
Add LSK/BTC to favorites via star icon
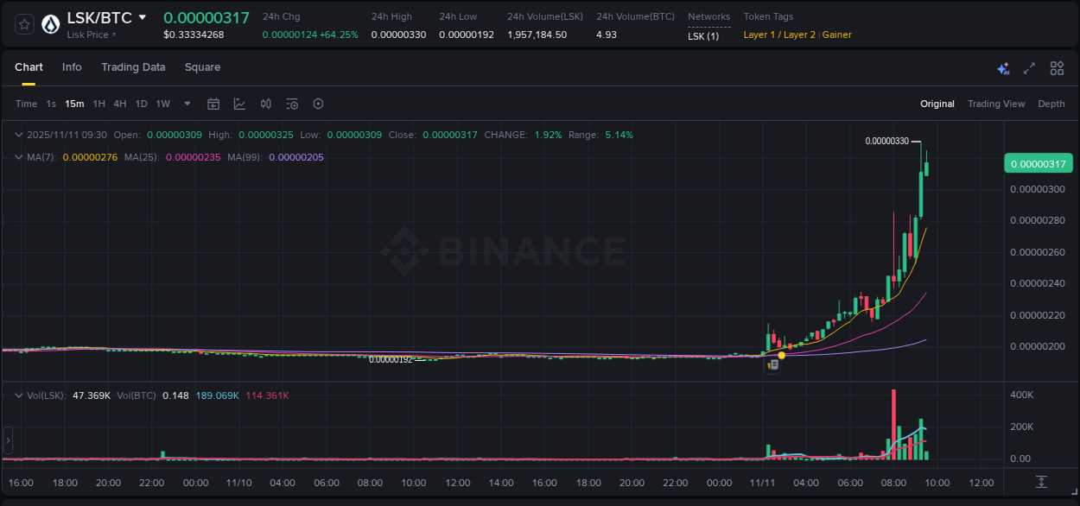tap(24, 24)
